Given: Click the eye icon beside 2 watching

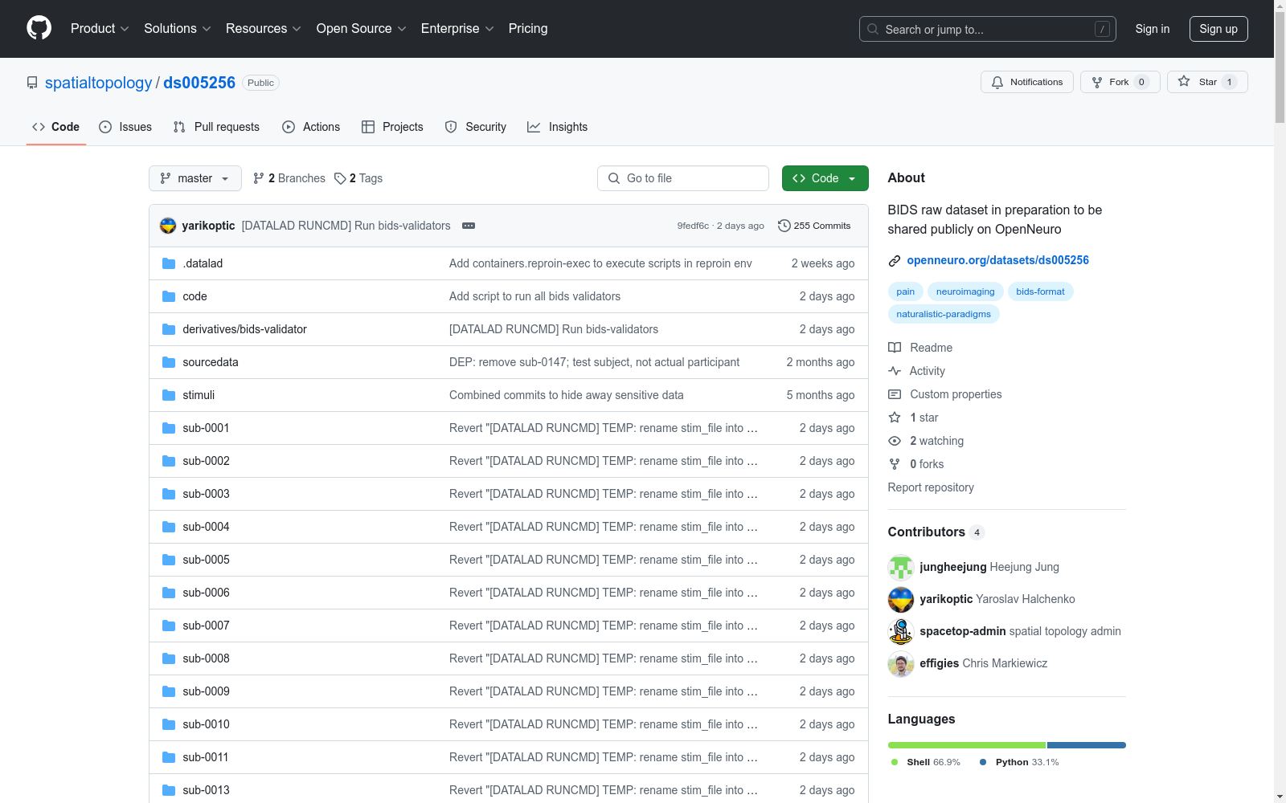Looking at the screenshot, I should click(x=895, y=441).
